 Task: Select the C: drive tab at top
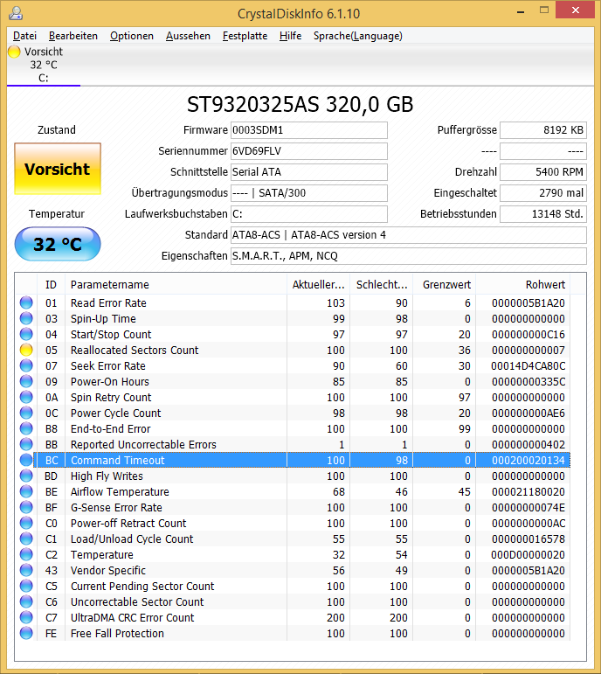coord(44,65)
